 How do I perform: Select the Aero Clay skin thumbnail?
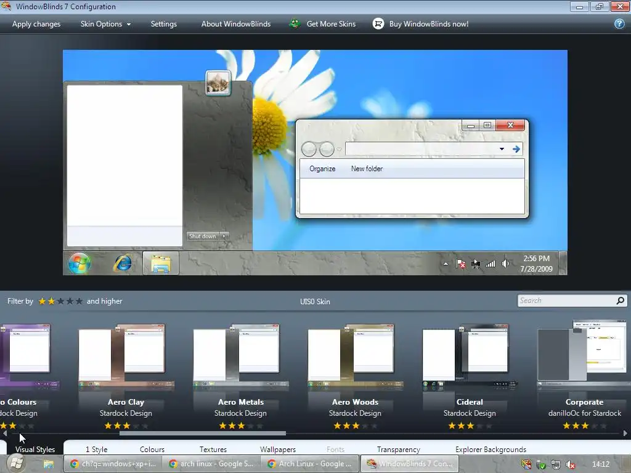126,356
